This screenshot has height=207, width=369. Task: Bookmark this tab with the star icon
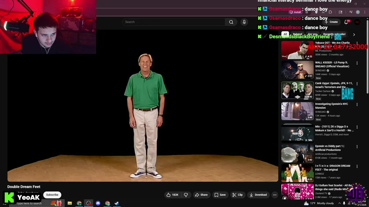click(307, 12)
